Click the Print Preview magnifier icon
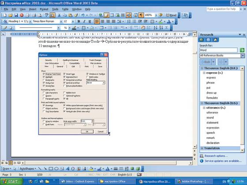This screenshot has width=247, height=185. click(40, 15)
